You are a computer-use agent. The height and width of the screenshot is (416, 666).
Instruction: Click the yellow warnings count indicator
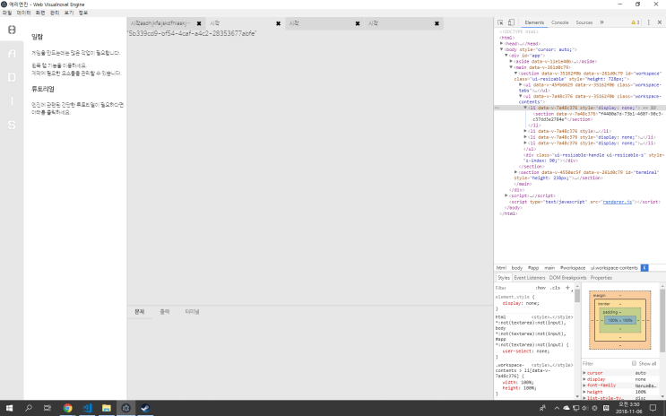tap(636, 22)
